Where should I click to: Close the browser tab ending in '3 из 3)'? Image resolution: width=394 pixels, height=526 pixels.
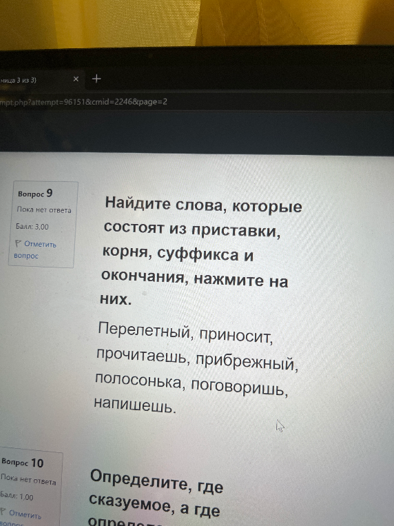(x=76, y=79)
